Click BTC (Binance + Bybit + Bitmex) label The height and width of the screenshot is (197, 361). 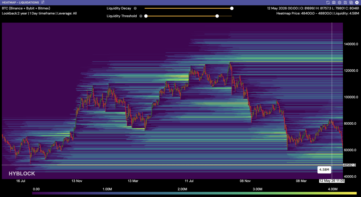coord(26,8)
